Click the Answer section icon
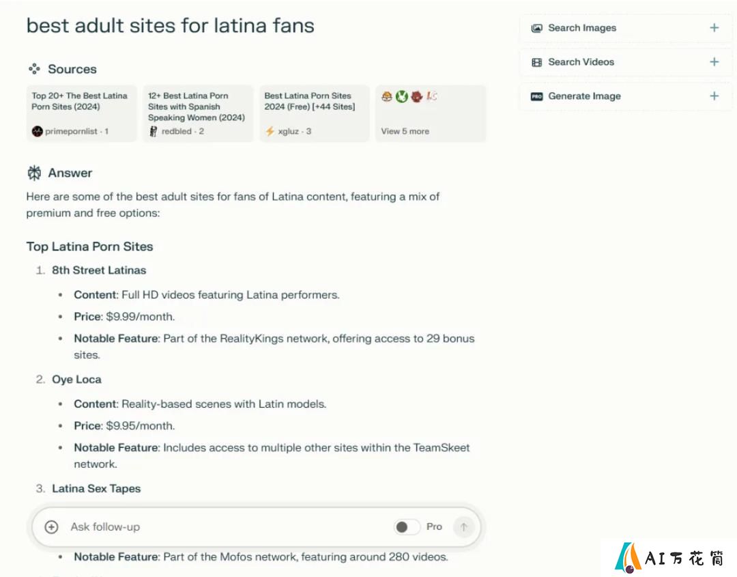The height and width of the screenshot is (577, 737). click(34, 173)
